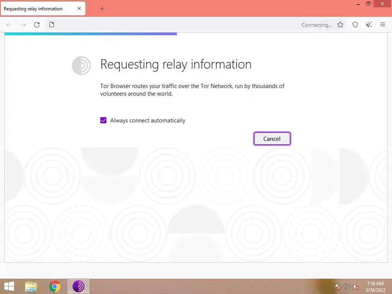The width and height of the screenshot is (392, 294).
Task: Open the Security Level shield icon
Action: pyautogui.click(x=355, y=25)
